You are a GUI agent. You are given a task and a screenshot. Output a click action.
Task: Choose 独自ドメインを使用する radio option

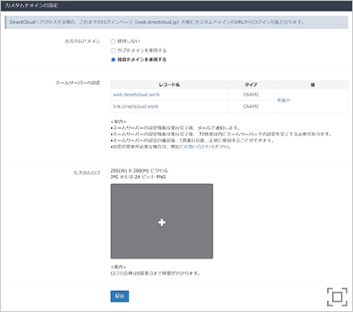point(113,60)
